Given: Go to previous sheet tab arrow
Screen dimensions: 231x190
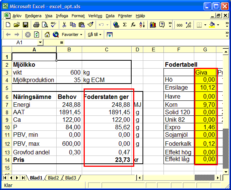Looking at the screenshot, I should click(11, 178).
